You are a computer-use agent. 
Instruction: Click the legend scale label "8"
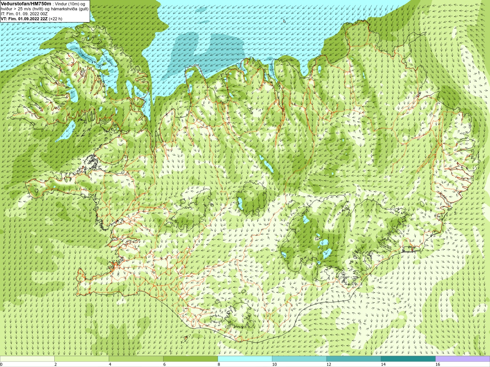tap(219, 364)
